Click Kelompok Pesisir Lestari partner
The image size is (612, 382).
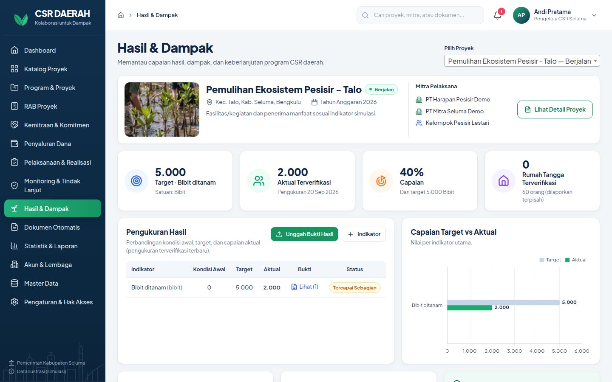pyautogui.click(x=457, y=123)
